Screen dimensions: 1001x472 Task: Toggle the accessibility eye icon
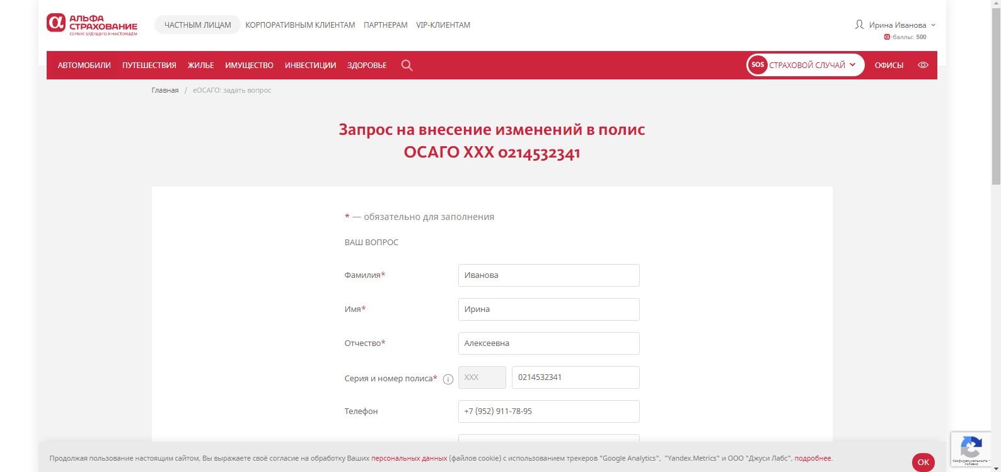coord(923,66)
